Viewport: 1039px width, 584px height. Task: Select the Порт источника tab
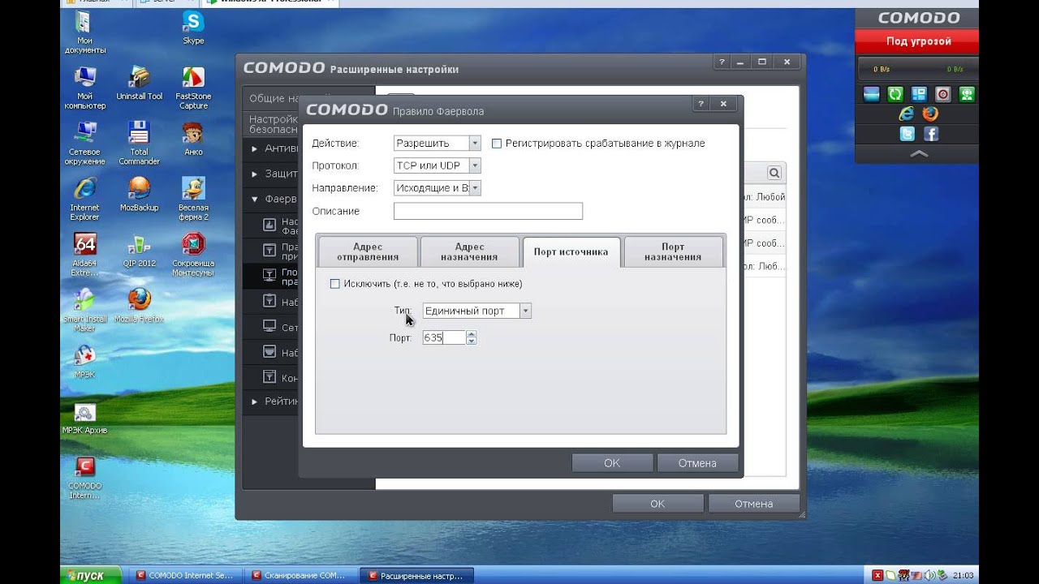571,252
